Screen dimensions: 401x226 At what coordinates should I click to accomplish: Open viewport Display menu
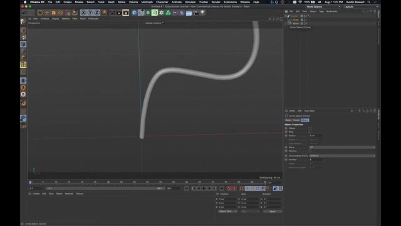click(x=56, y=19)
